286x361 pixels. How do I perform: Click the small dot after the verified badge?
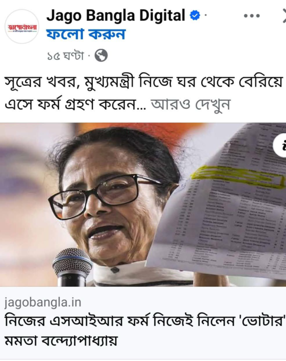(x=205, y=16)
